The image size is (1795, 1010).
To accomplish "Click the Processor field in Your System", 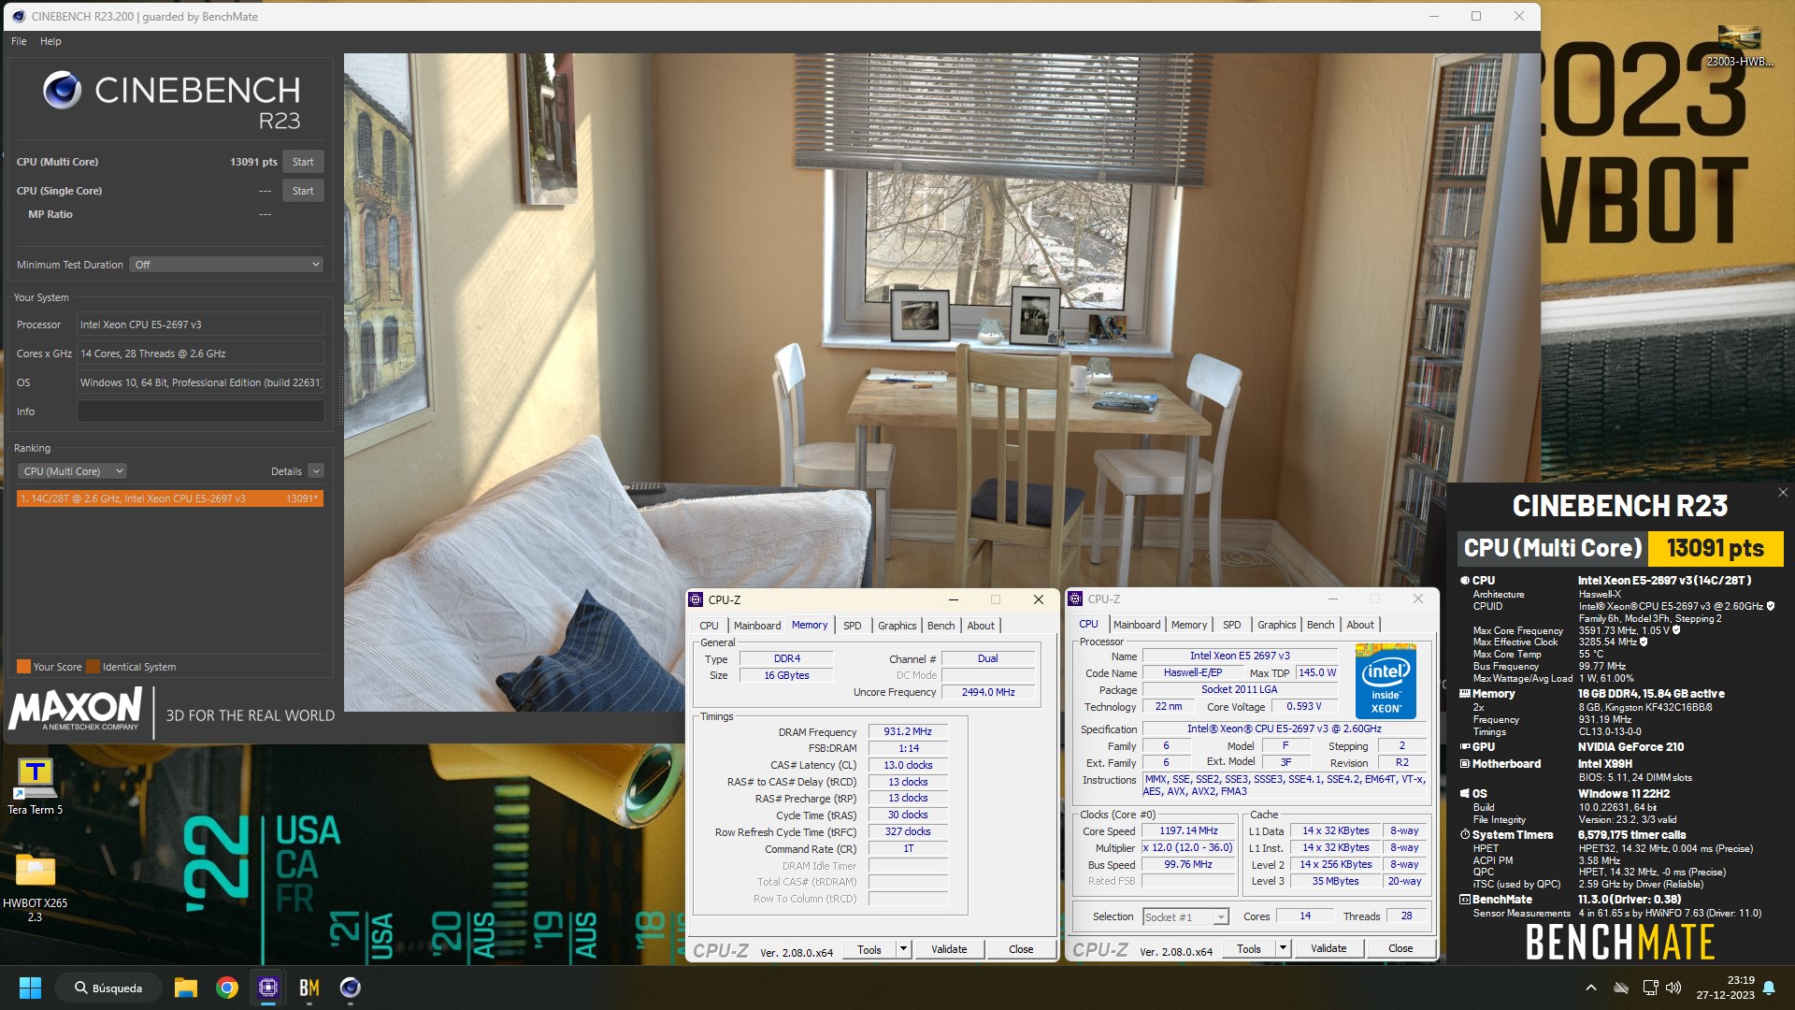I will [x=200, y=325].
